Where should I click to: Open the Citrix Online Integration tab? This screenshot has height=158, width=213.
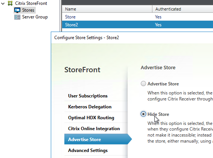96,128
